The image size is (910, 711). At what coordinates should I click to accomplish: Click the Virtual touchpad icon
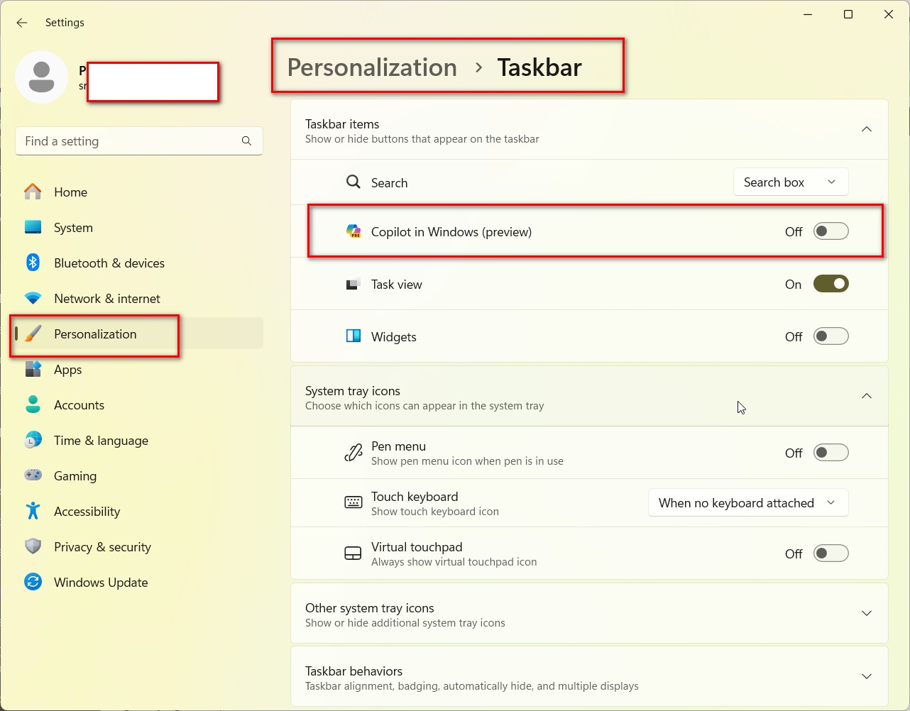click(353, 553)
